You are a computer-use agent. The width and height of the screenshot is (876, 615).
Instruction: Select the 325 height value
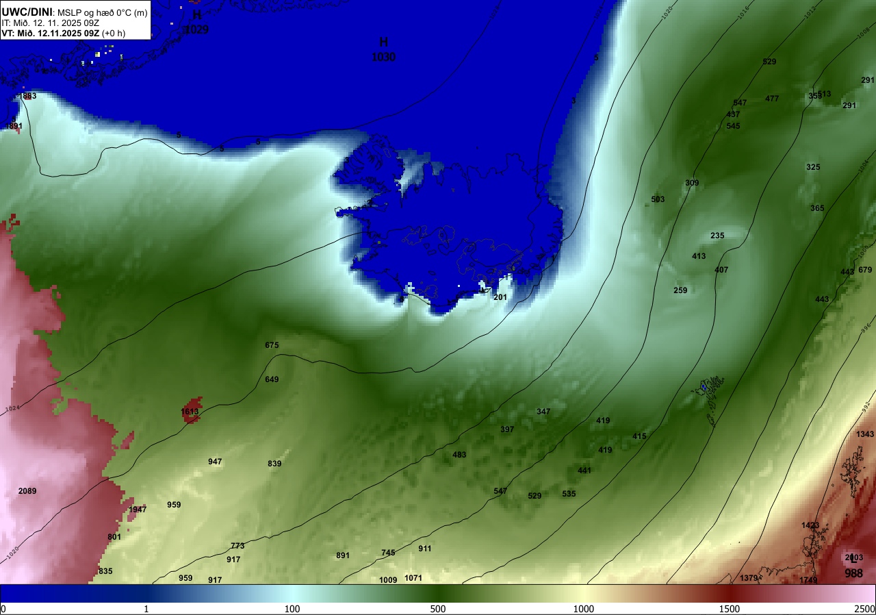(x=813, y=167)
